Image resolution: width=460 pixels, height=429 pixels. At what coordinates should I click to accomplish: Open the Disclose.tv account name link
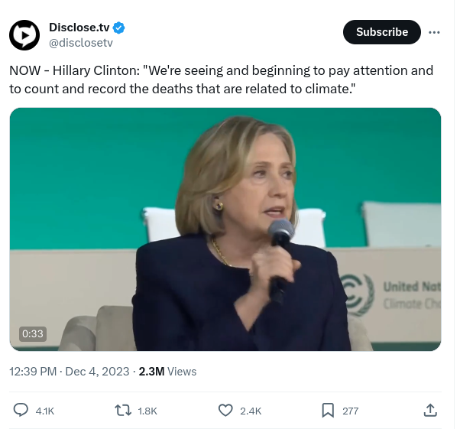tap(79, 28)
